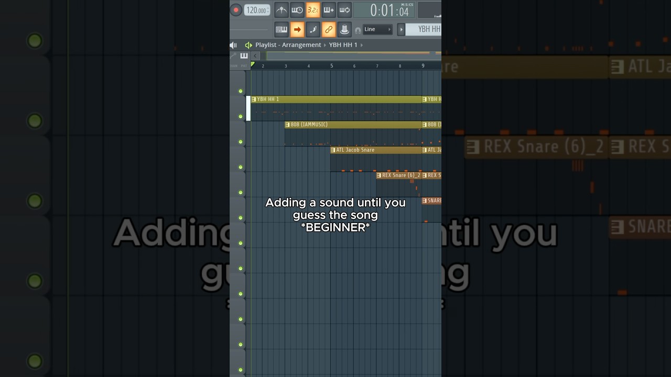Expand arrow after YBH HH 1 breadcrumb

[x=361, y=45]
